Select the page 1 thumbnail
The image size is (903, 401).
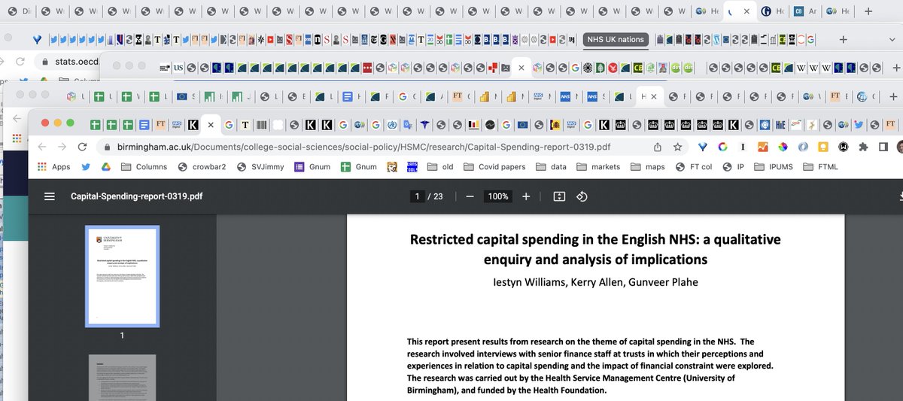tap(122, 275)
